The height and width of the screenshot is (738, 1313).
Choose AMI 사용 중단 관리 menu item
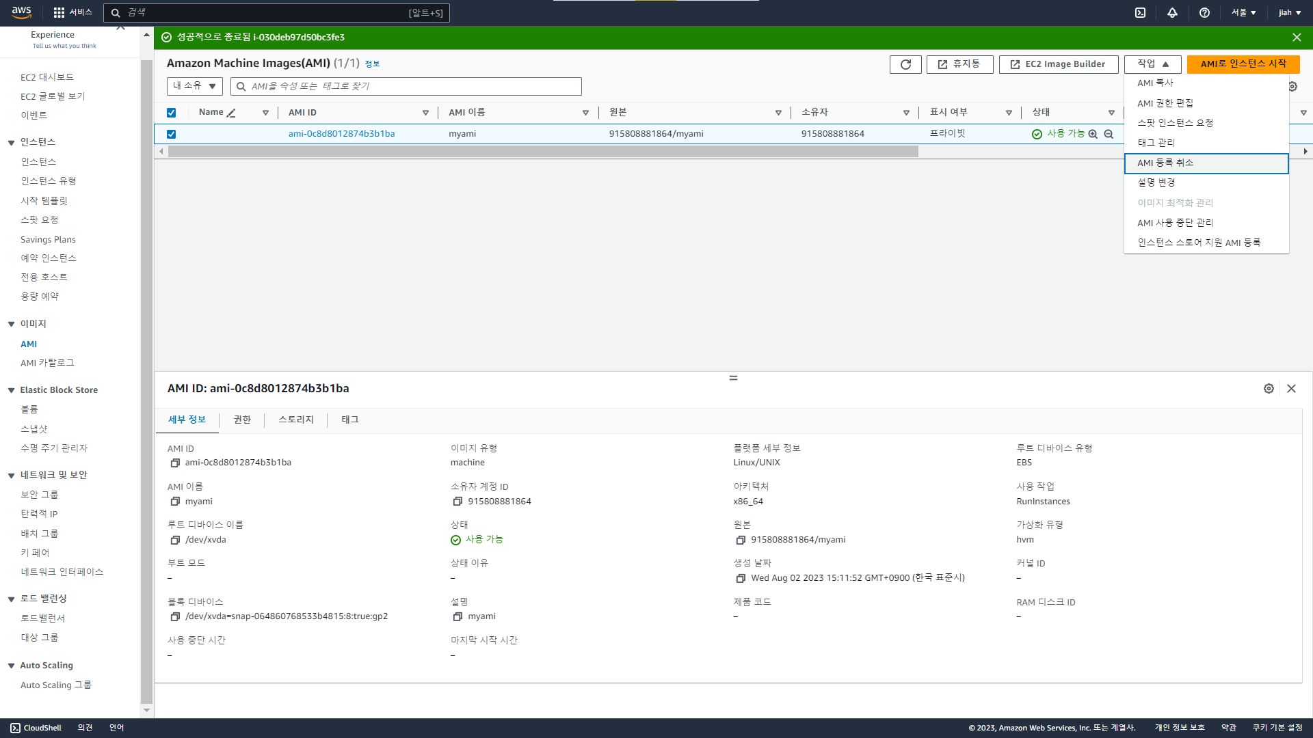pos(1206,223)
